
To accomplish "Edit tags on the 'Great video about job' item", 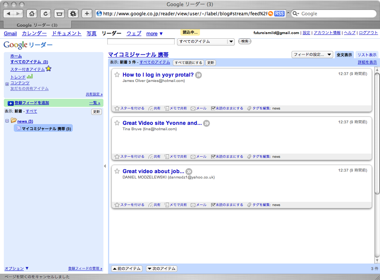I will 259,205.
